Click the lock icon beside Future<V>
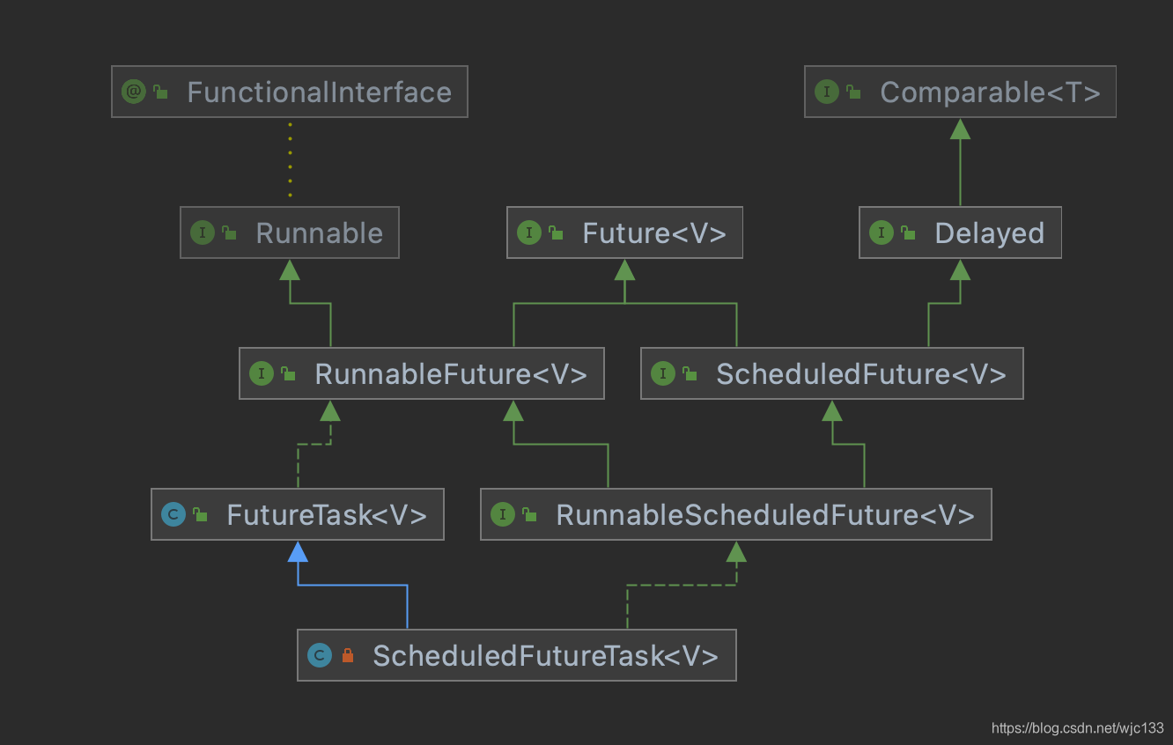 coord(556,232)
